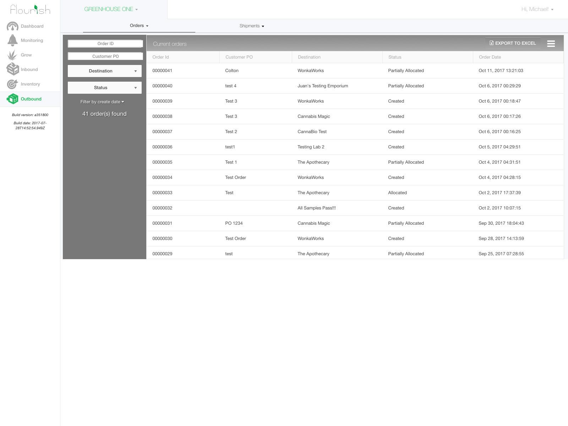Click the Order ID search field
The height and width of the screenshot is (426, 568).
105,43
